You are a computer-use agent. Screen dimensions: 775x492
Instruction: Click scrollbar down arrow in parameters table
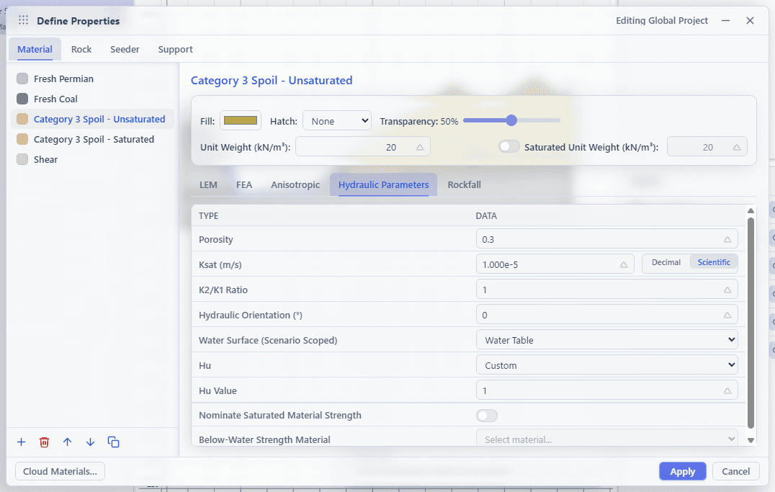[x=751, y=440]
